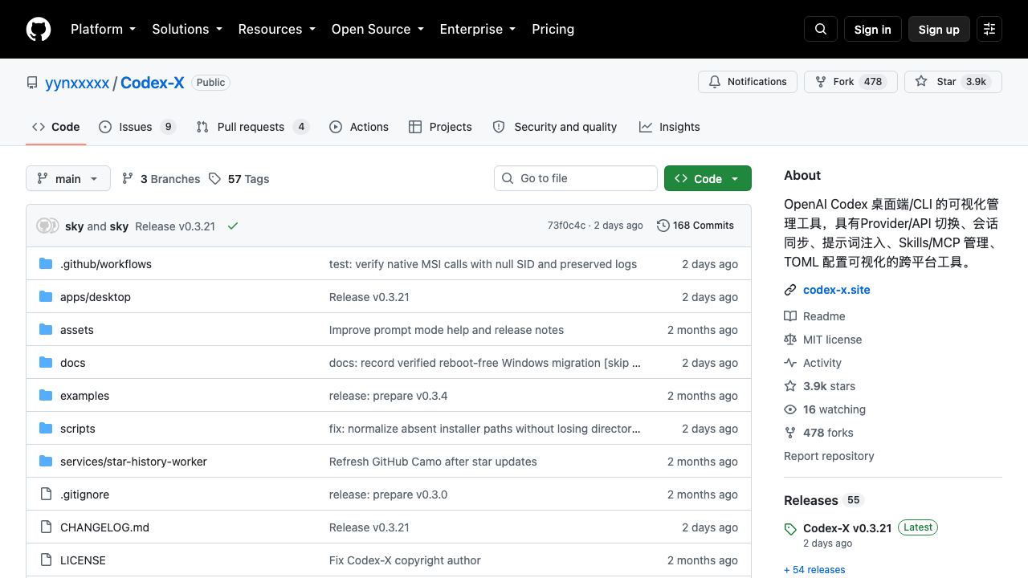Viewport: 1028px width, 578px height.
Task: Expand the Platform menu
Action: (103, 29)
